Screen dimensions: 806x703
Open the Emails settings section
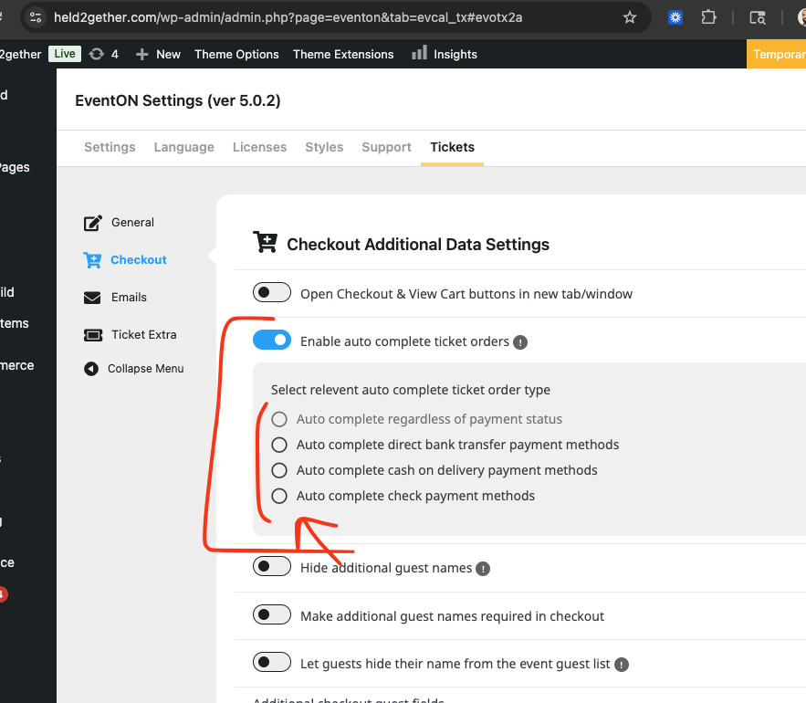129,298
